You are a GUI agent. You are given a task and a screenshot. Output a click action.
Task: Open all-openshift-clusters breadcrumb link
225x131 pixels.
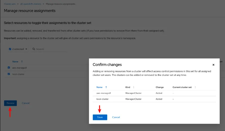[x=31, y=4]
